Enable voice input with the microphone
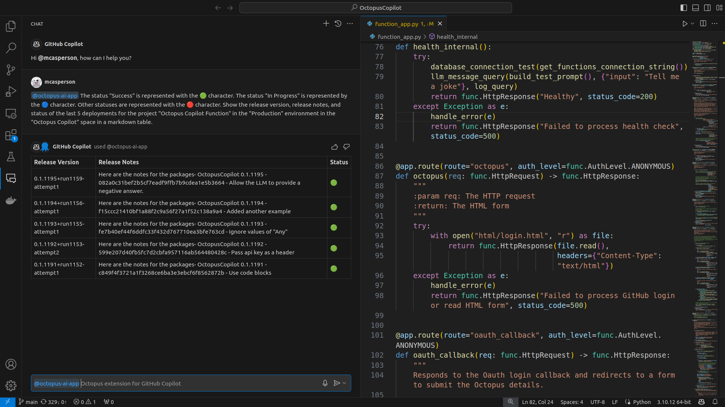 click(325, 383)
